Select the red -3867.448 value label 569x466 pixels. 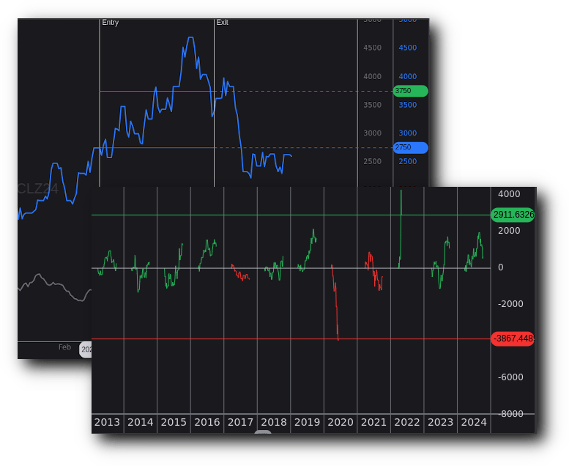(513, 339)
